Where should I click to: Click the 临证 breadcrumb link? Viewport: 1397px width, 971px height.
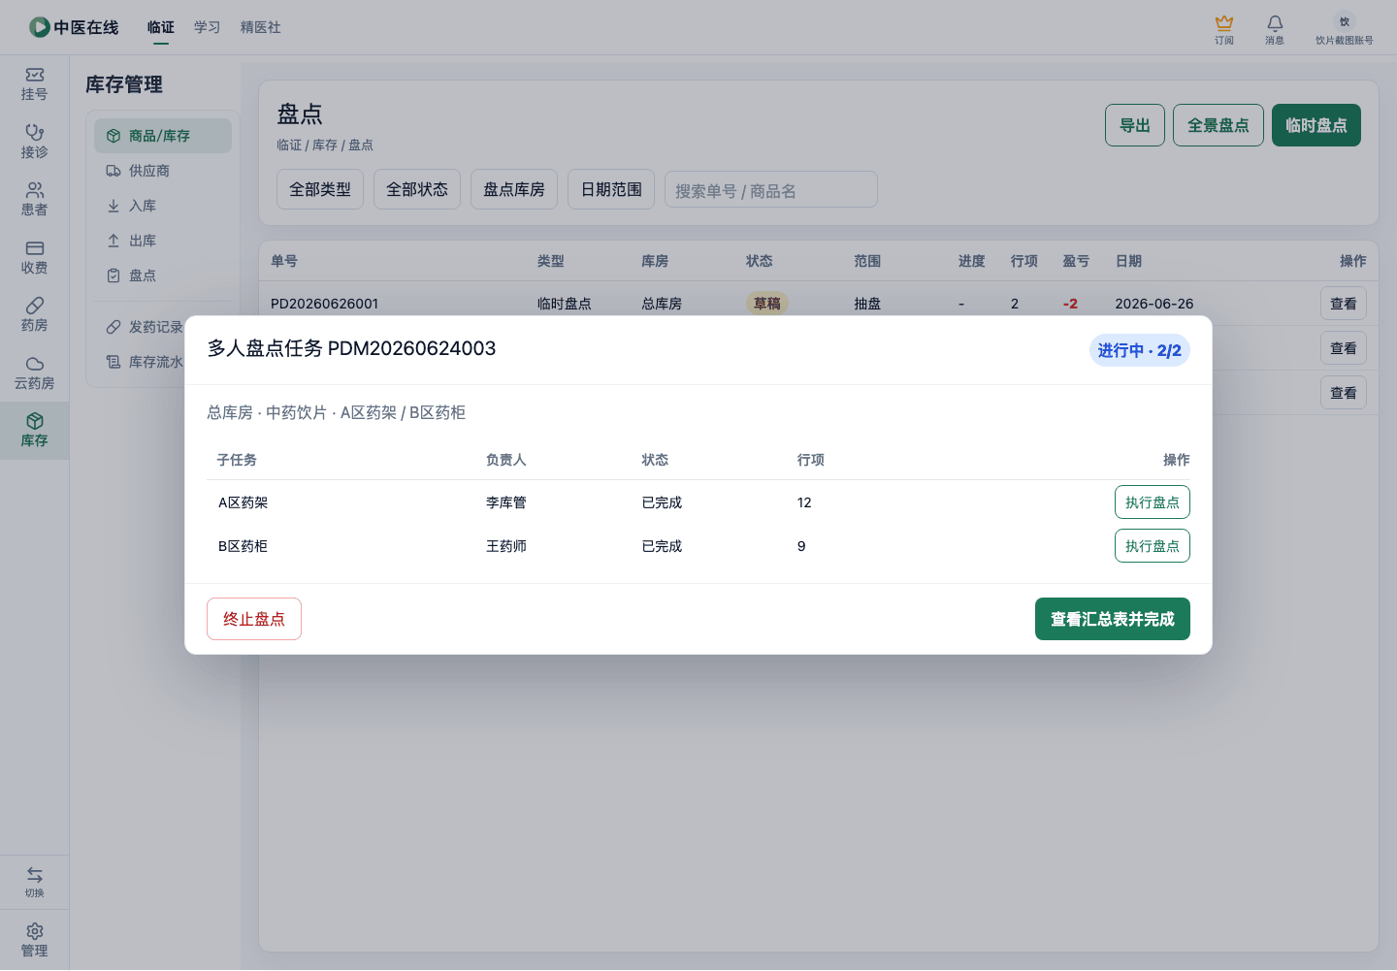point(289,145)
